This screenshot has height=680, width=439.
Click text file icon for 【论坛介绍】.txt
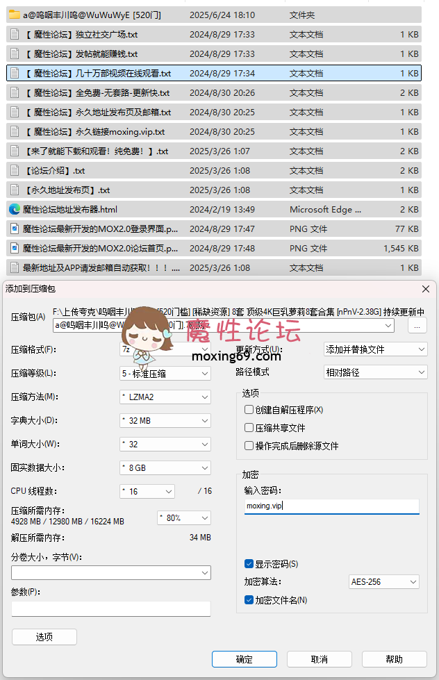coord(15,170)
